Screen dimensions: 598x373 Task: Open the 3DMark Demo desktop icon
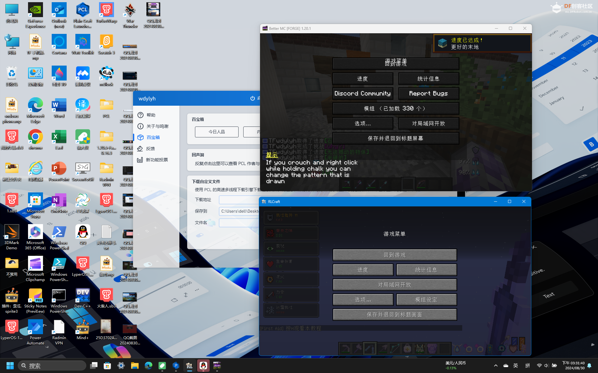[12, 237]
